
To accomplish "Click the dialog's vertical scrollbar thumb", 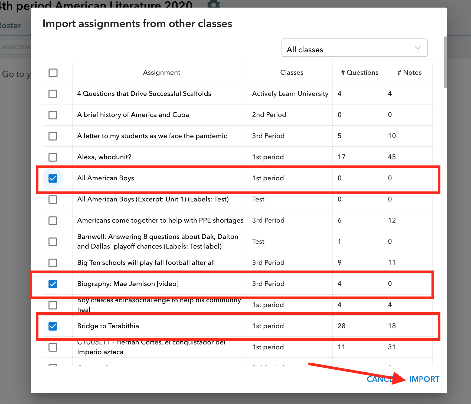I will pos(445,62).
